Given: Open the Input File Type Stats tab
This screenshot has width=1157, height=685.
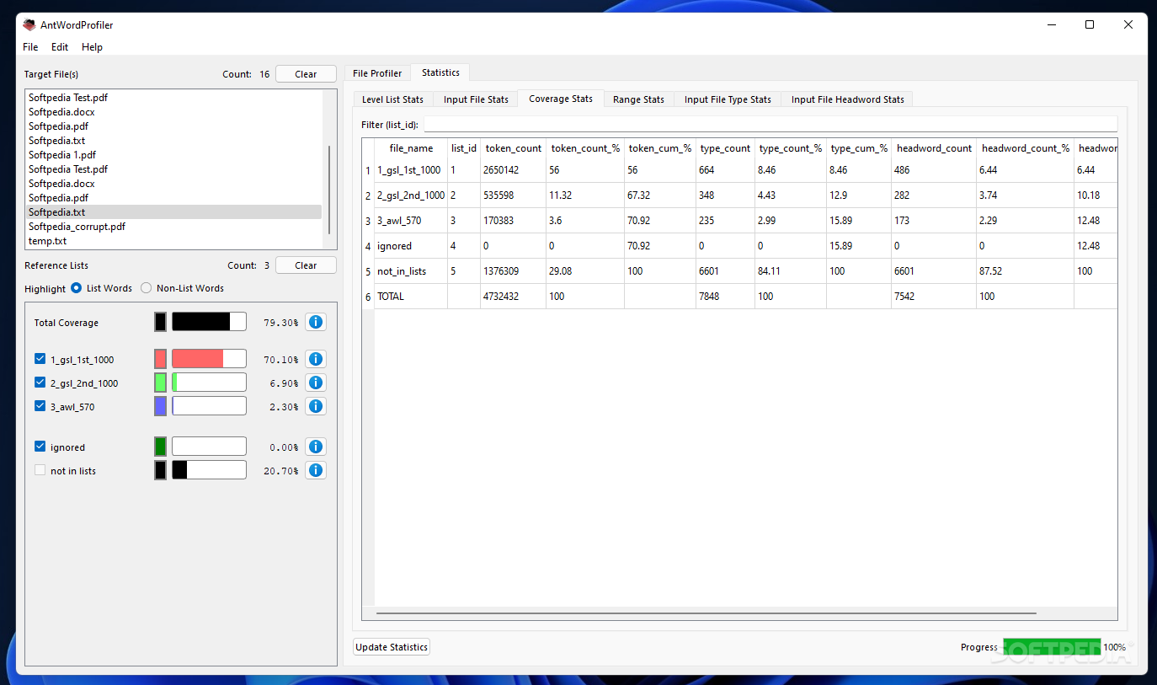Looking at the screenshot, I should pyautogui.click(x=728, y=99).
